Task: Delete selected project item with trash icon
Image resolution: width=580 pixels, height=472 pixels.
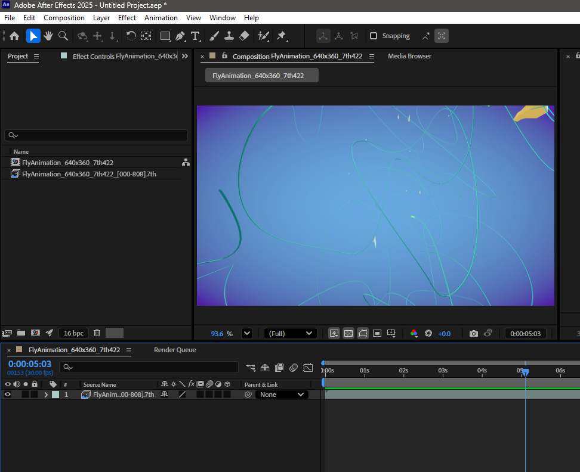Action: [97, 333]
